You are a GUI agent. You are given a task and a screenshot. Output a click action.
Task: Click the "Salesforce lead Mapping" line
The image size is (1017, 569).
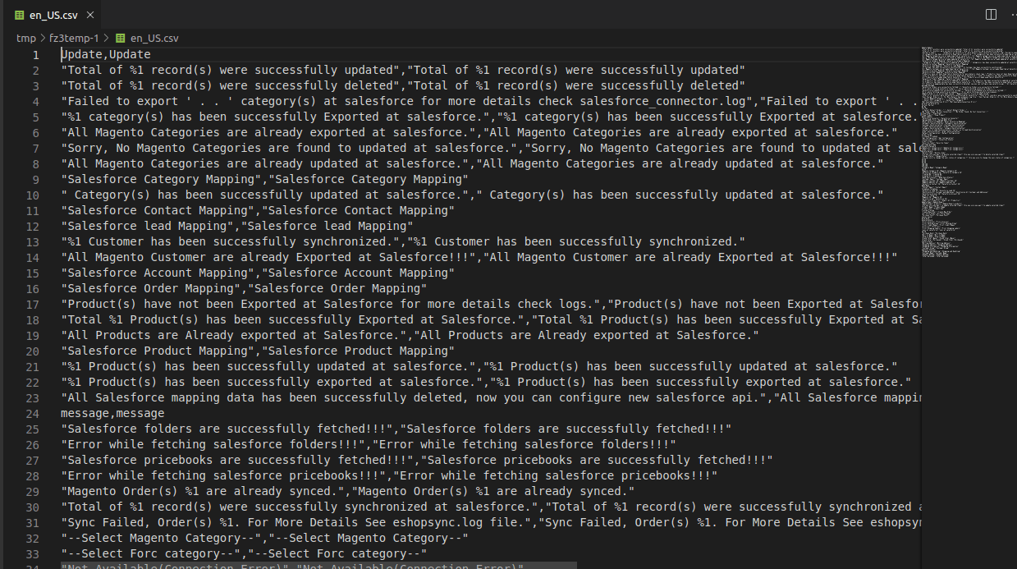[x=237, y=227]
